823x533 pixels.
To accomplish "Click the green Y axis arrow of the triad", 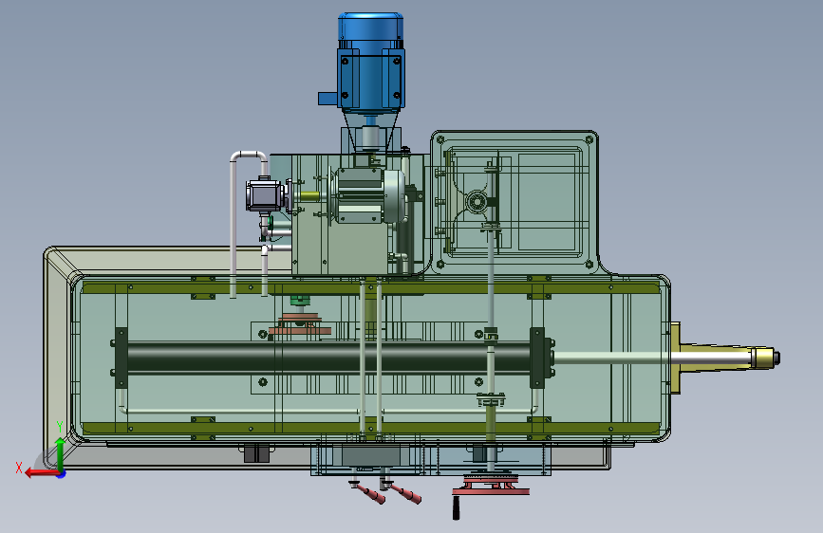I will pos(61,454).
